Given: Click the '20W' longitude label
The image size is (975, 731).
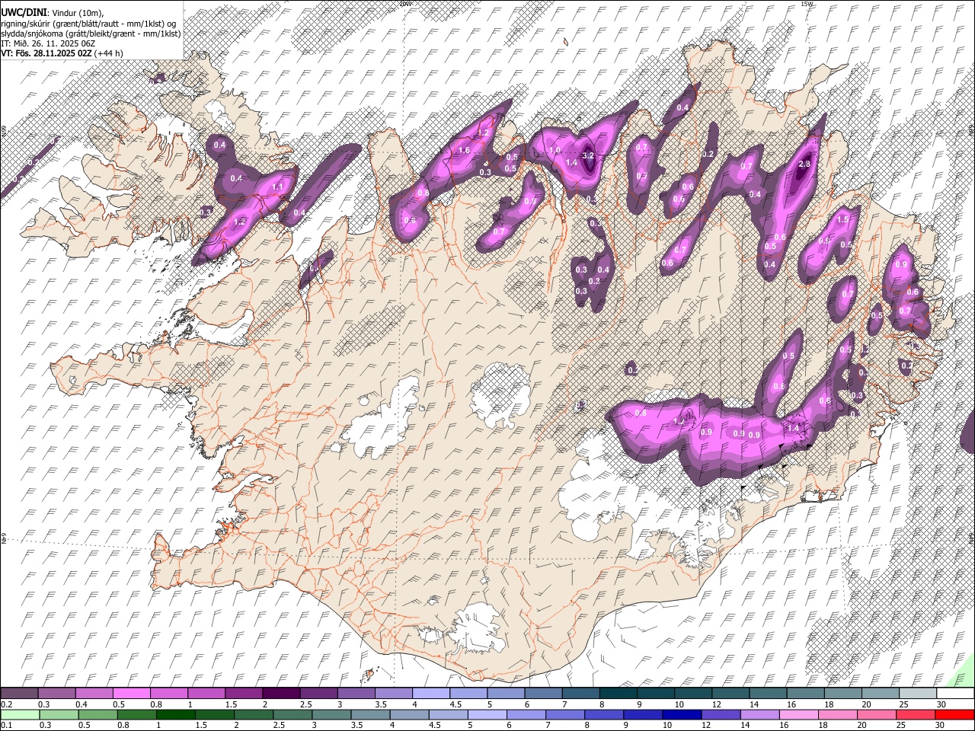Looking at the screenshot, I should pyautogui.click(x=405, y=4).
